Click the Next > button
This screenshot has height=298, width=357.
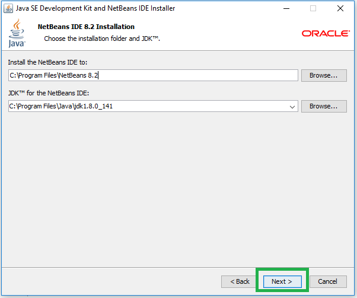282,281
